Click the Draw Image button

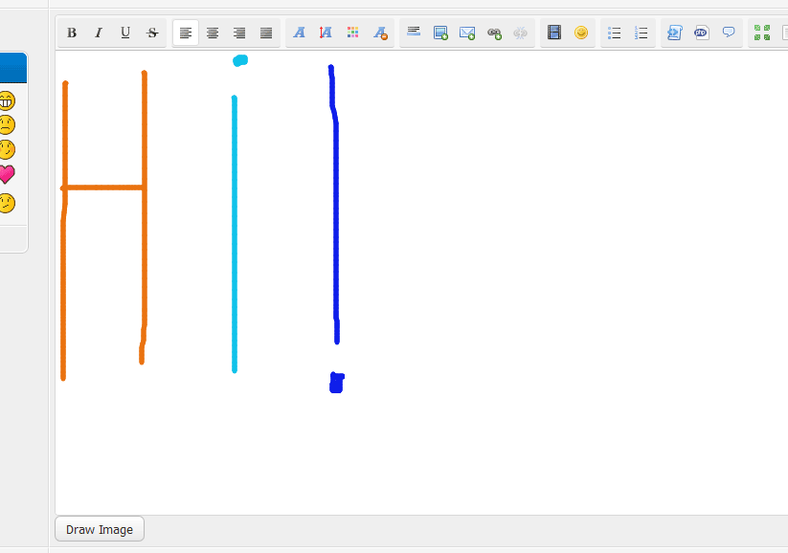pos(100,529)
